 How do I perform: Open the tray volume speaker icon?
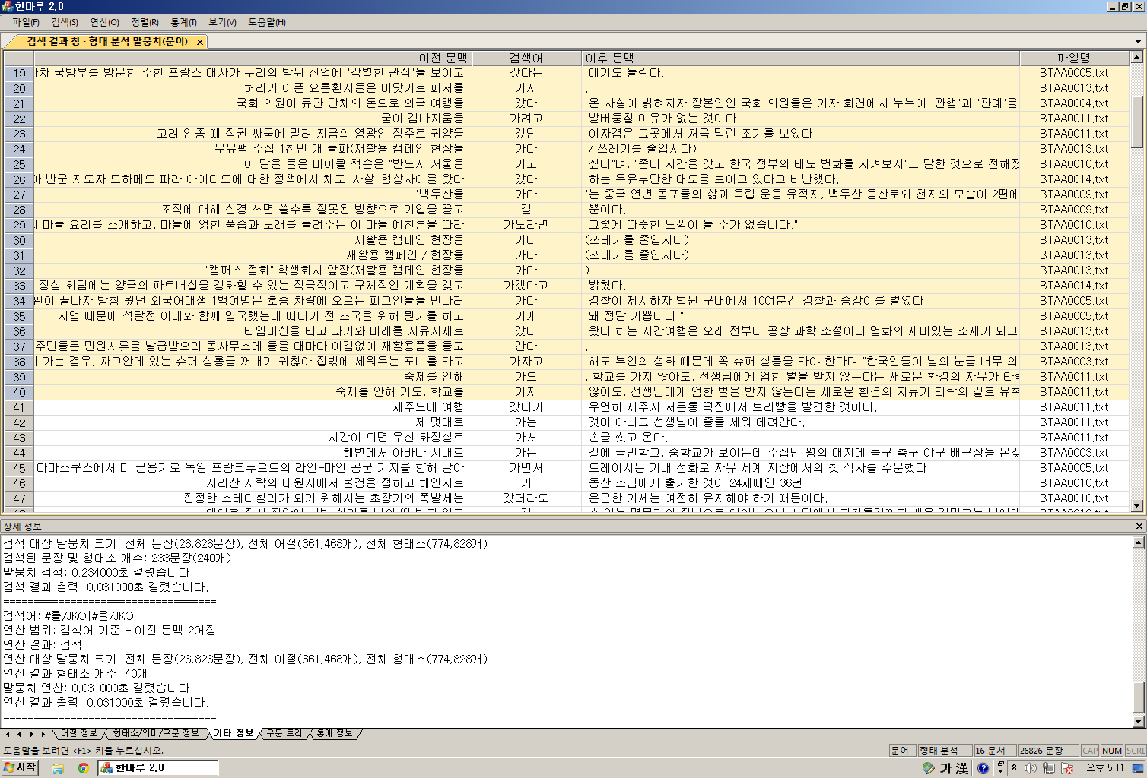click(1031, 768)
